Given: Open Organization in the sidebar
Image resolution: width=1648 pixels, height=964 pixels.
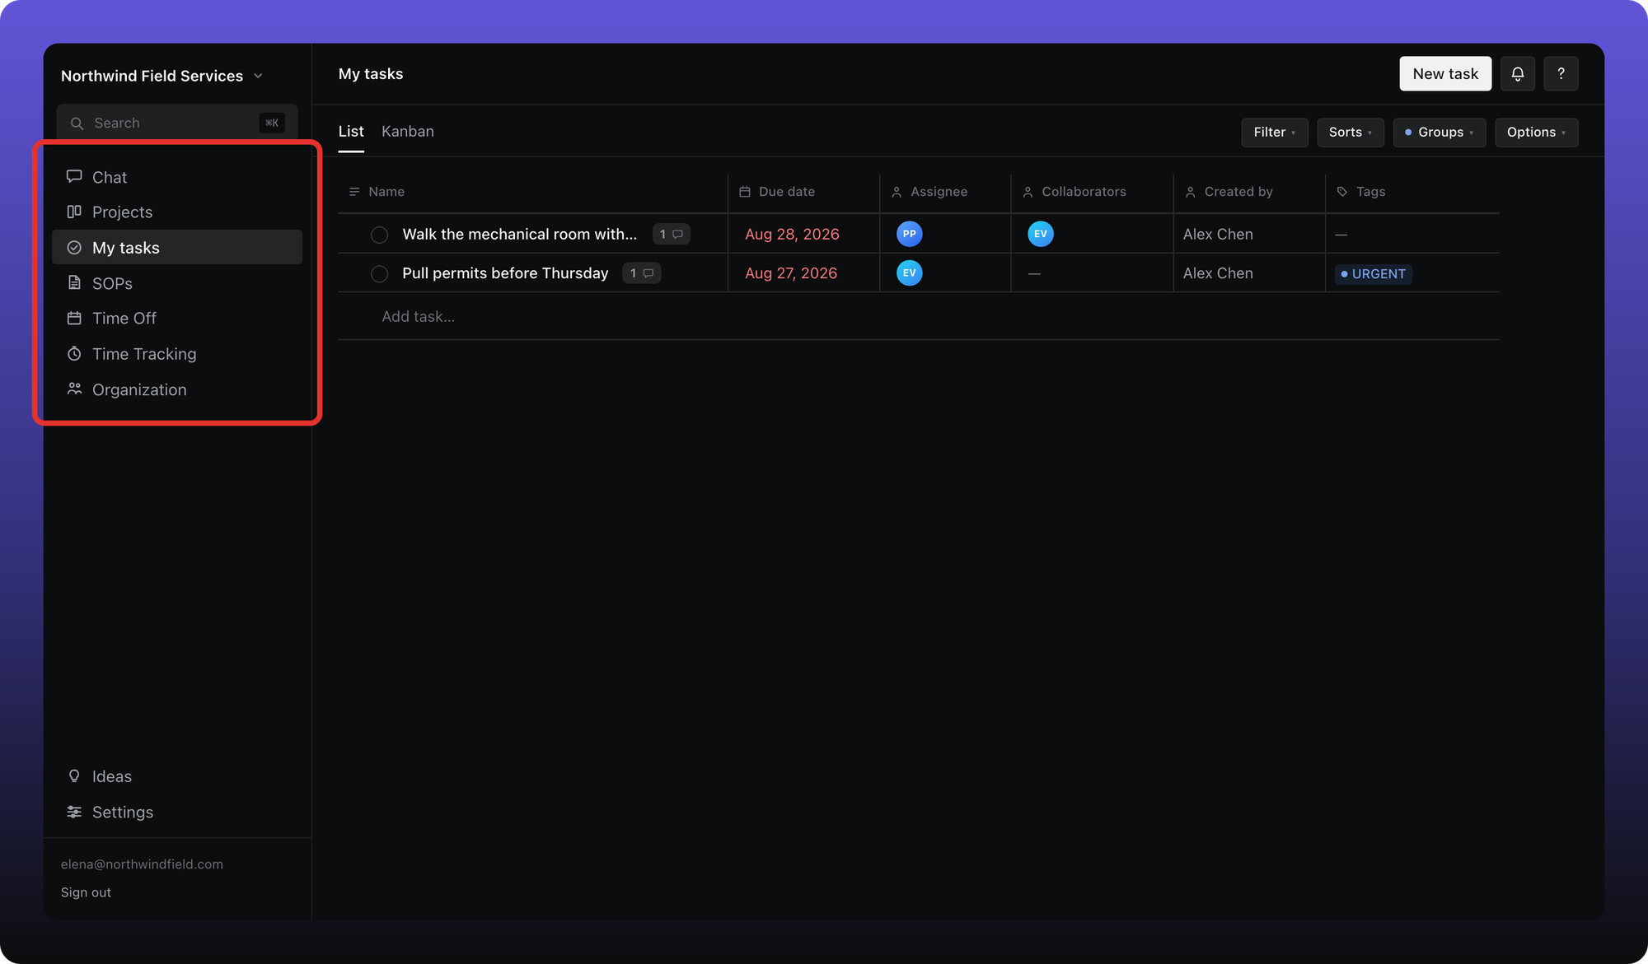Looking at the screenshot, I should coord(177,389).
